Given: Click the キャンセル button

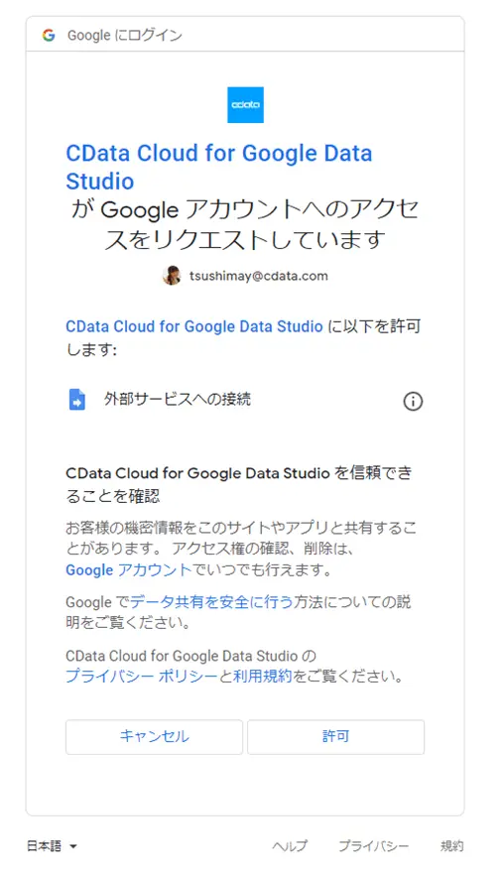Looking at the screenshot, I should [x=155, y=737].
